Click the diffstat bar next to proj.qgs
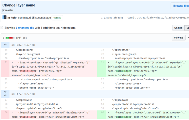 point(10,38)
